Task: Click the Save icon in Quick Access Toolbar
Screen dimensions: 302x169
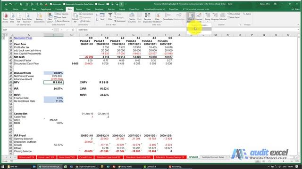Action: click(x=6, y=4)
